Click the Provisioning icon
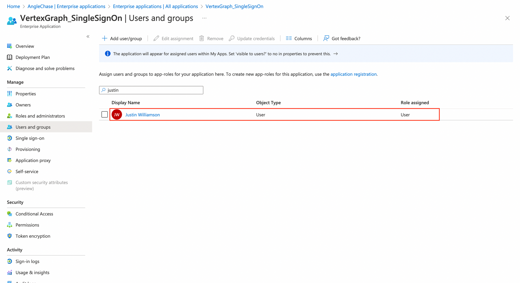This screenshot has height=283, width=520. (x=10, y=149)
